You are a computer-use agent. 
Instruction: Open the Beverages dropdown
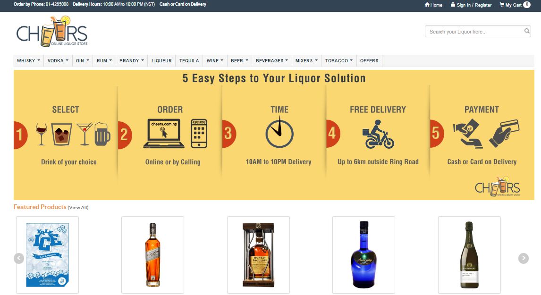[x=271, y=60]
